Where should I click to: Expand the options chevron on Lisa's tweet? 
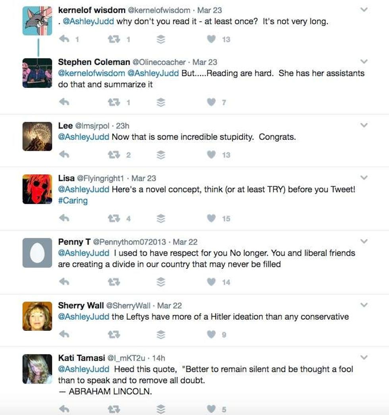click(x=364, y=178)
